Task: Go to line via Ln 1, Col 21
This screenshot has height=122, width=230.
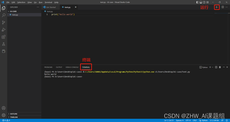Action: 169,120
